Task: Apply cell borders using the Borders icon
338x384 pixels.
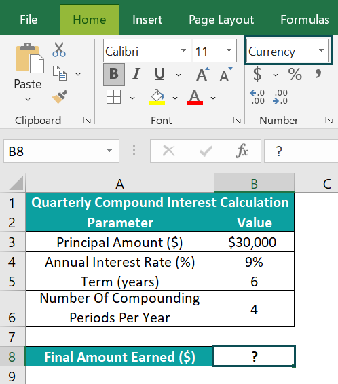Action: [x=113, y=97]
